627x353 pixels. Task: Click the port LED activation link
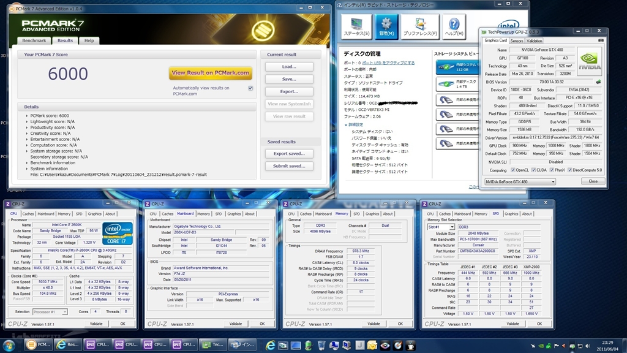388,63
